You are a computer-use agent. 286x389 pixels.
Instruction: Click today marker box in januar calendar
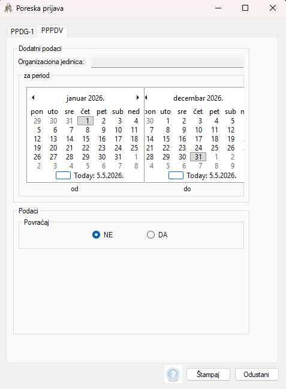(63, 176)
